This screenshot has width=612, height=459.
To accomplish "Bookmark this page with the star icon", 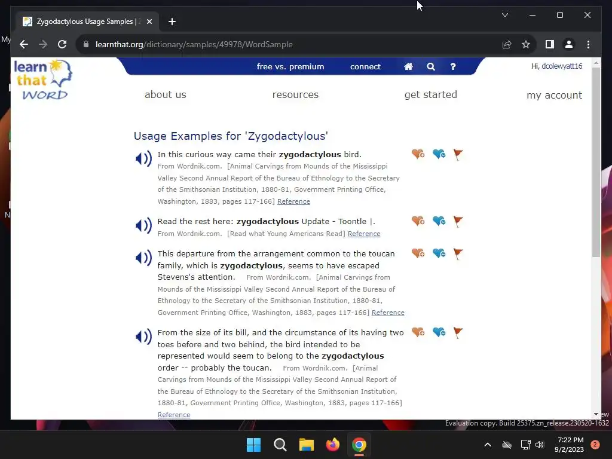I will [x=526, y=44].
